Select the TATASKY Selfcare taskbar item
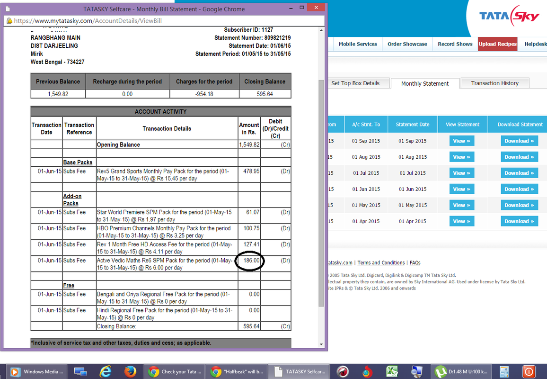547x379 pixels. point(299,372)
